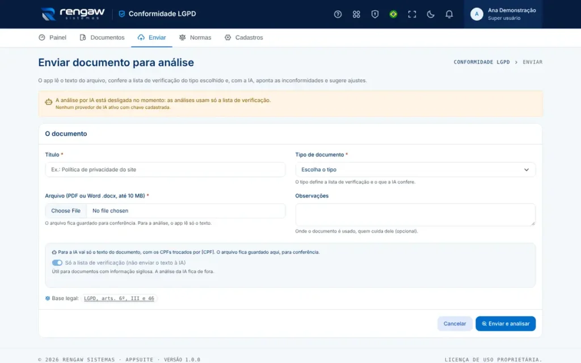Click the Observações text area
Screen dimensions: 581x363
415,214
